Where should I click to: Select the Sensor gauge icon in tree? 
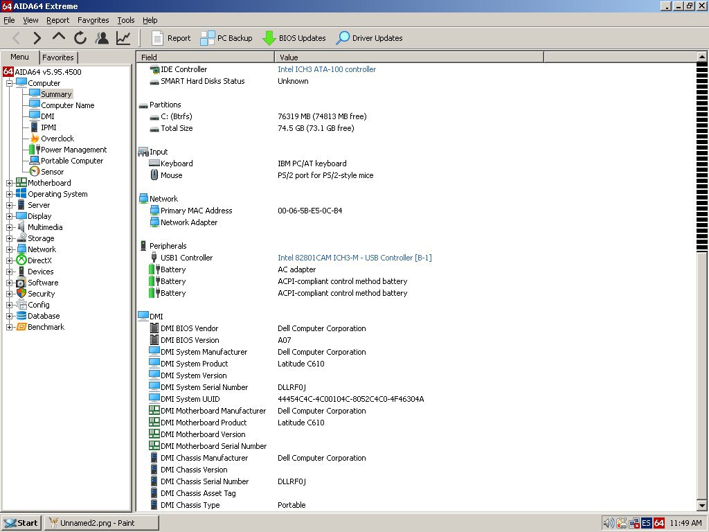click(x=35, y=172)
